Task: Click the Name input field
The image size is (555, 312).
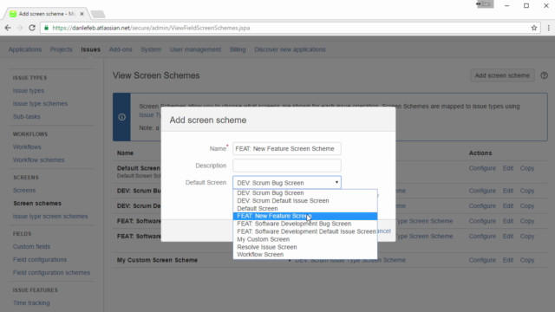Action: (x=287, y=148)
